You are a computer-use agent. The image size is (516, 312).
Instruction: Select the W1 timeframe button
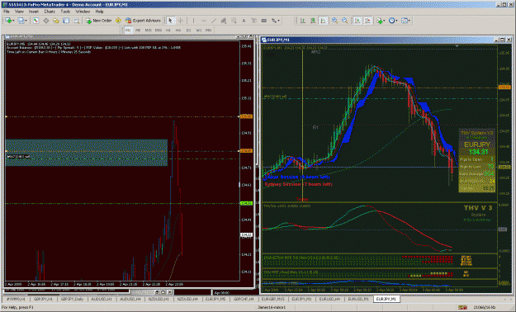198,30
